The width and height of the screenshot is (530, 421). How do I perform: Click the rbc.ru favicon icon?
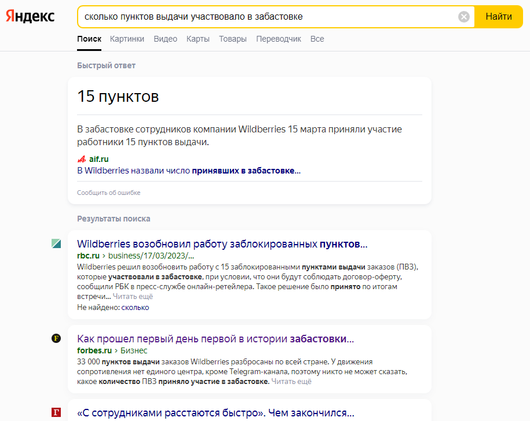point(56,243)
